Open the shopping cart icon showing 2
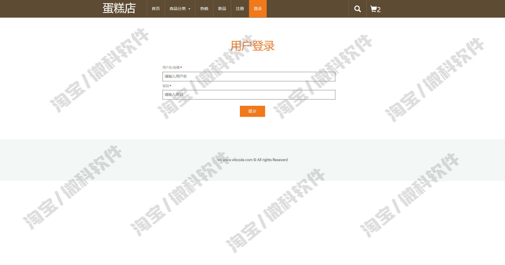The image size is (505, 265). (x=375, y=9)
